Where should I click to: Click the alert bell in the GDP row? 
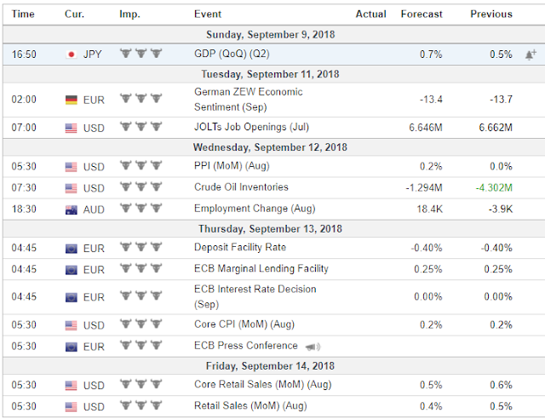tap(531, 54)
